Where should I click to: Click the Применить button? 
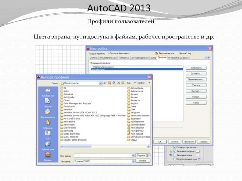pyautogui.click(x=189, y=141)
